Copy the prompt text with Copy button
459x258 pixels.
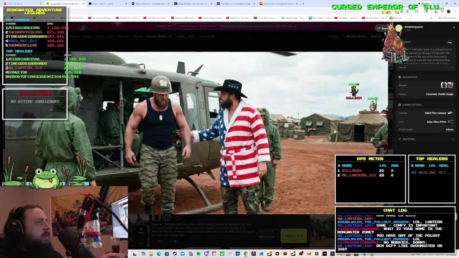(450, 42)
